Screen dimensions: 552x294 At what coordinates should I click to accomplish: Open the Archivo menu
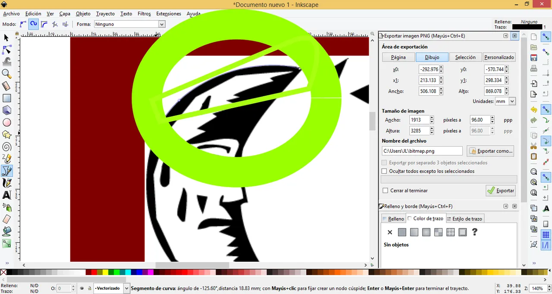pos(11,14)
